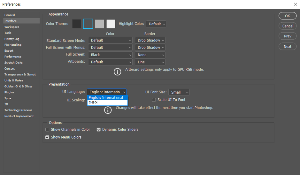
Task: Go to next page with Next
Action: [287, 46]
